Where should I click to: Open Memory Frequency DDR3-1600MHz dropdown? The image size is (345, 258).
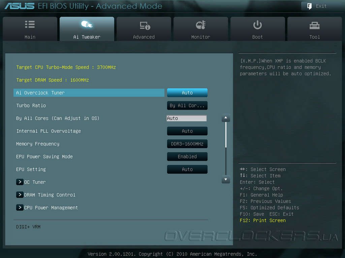[187, 144]
